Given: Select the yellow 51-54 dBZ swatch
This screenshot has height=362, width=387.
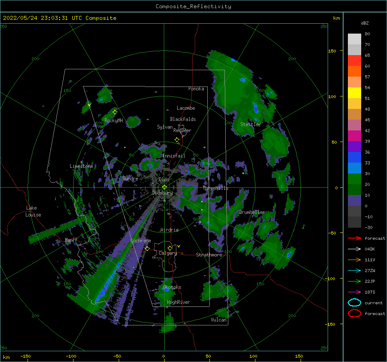Looking at the screenshot, I should pos(354,93).
